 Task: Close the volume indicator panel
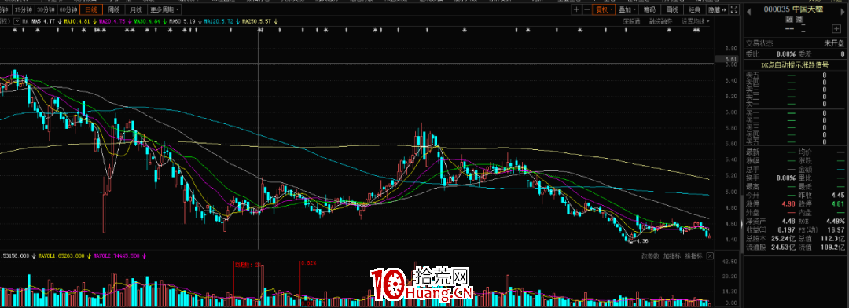tap(710, 256)
